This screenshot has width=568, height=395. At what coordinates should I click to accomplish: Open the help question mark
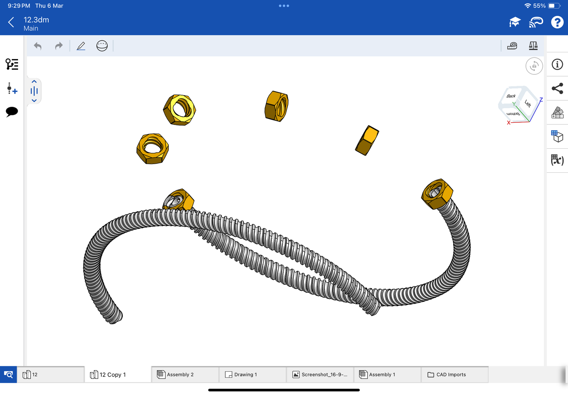(557, 22)
